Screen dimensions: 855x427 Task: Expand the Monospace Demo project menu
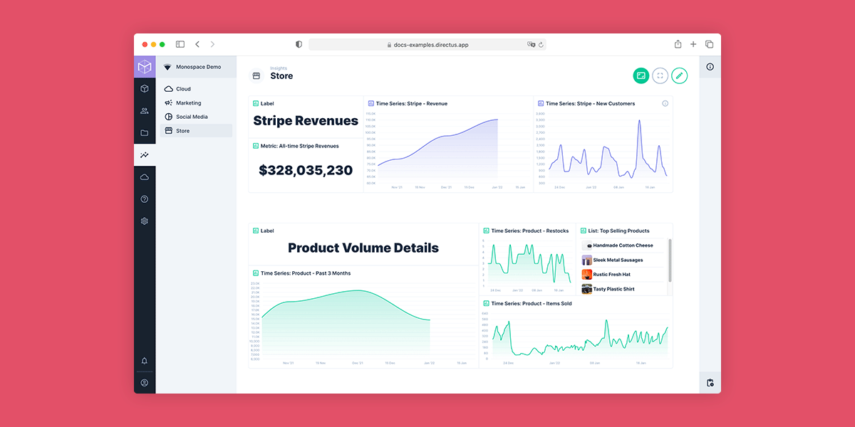[197, 66]
